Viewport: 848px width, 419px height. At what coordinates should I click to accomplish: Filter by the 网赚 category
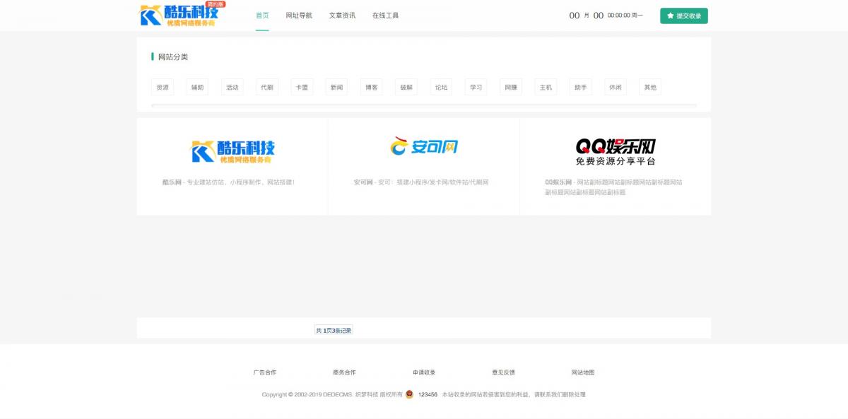click(511, 88)
